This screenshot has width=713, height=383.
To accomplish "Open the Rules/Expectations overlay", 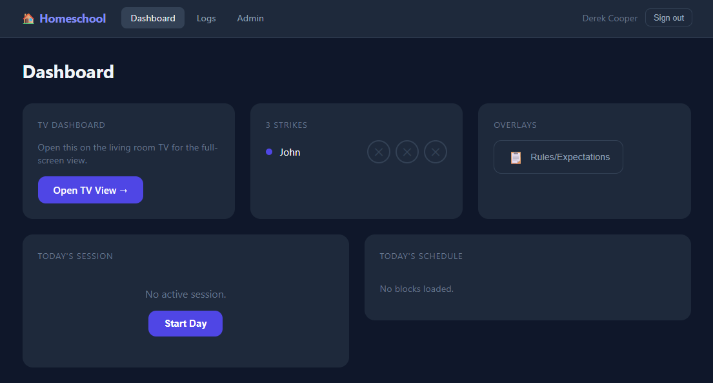I will 558,157.
